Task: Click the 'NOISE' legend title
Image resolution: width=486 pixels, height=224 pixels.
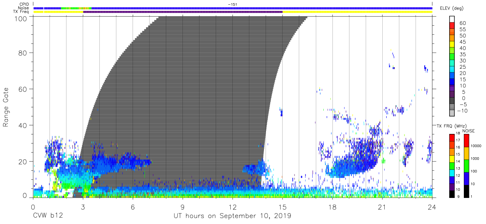Action: coord(468,131)
